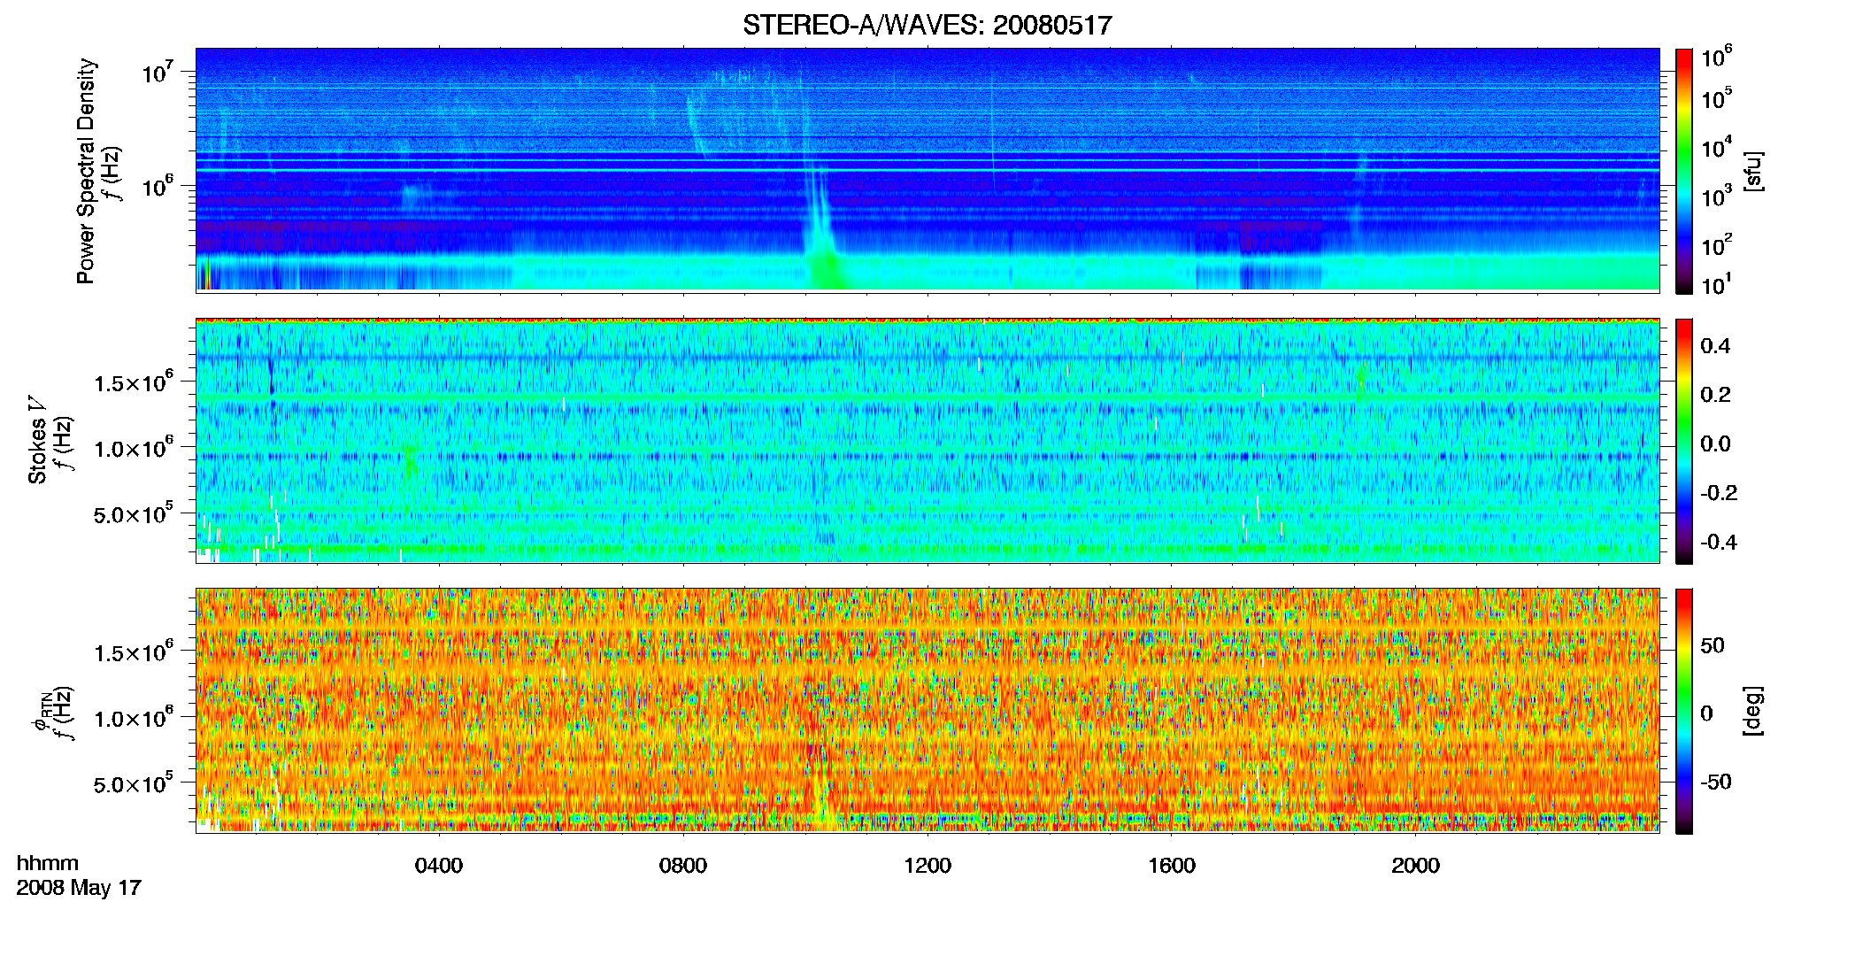Click the 0.4 value on Stokes colorbar
Image resolution: width=1855 pixels, height=956 pixels.
tap(1715, 346)
